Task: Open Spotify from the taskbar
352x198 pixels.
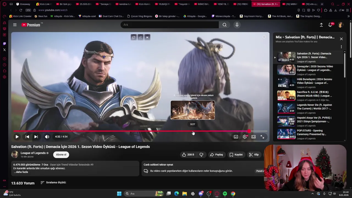Action: click(225, 194)
